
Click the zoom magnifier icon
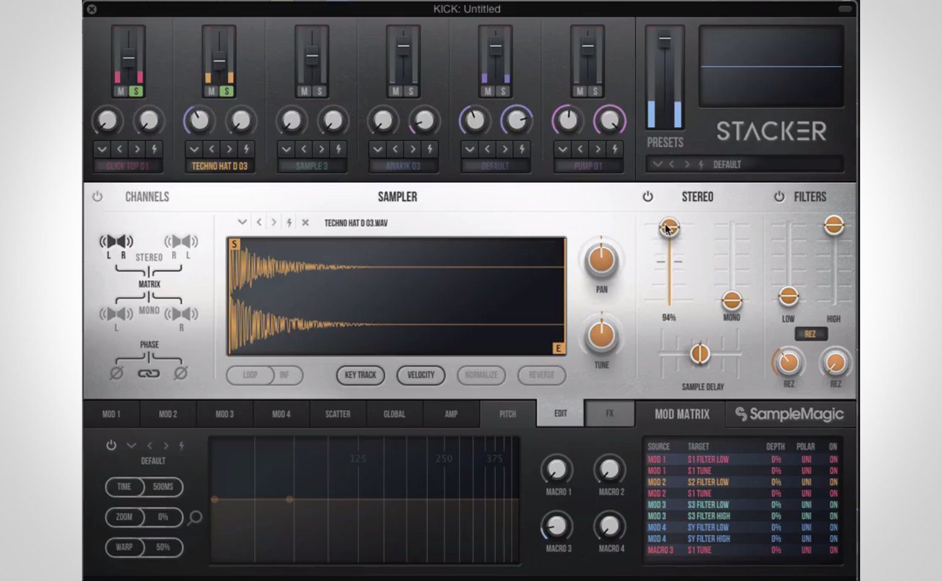pos(195,517)
